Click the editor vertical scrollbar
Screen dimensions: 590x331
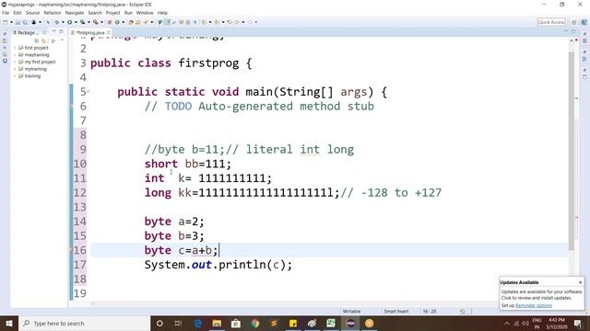[572, 150]
